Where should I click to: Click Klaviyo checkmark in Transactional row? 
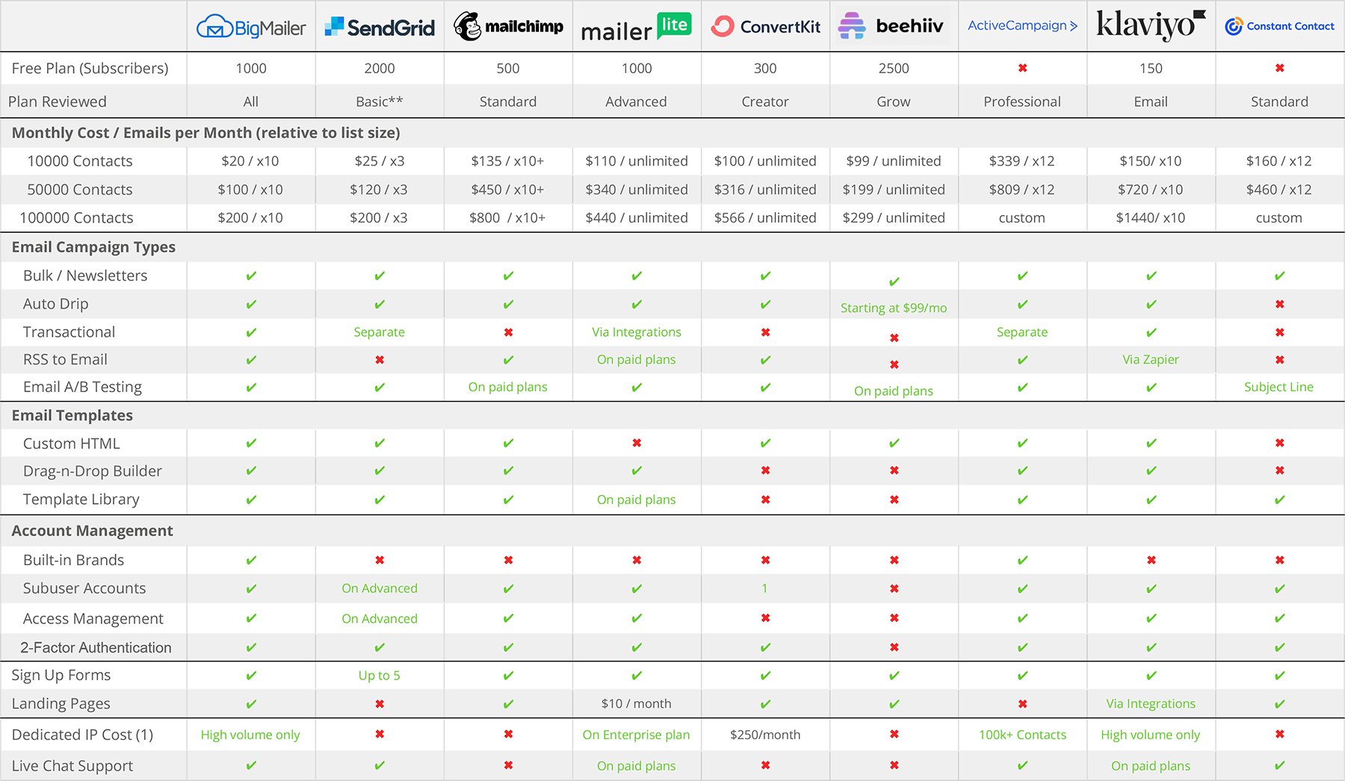(1151, 332)
